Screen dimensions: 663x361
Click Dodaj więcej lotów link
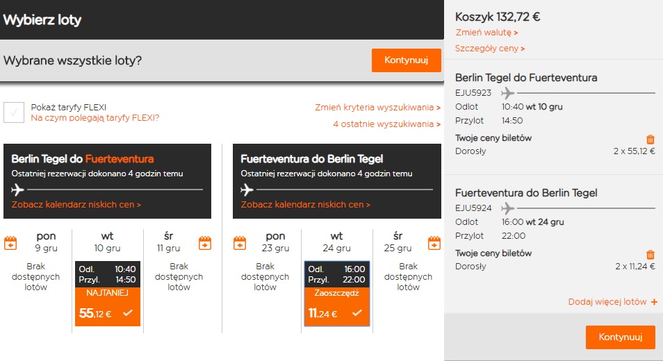click(607, 302)
